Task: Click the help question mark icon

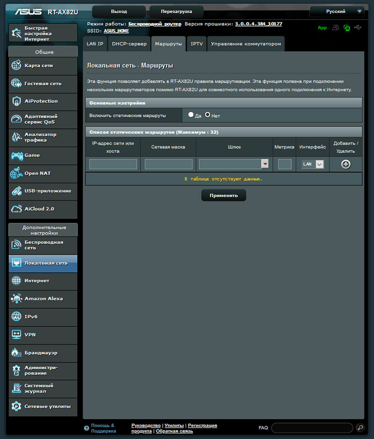Action: 86,428
